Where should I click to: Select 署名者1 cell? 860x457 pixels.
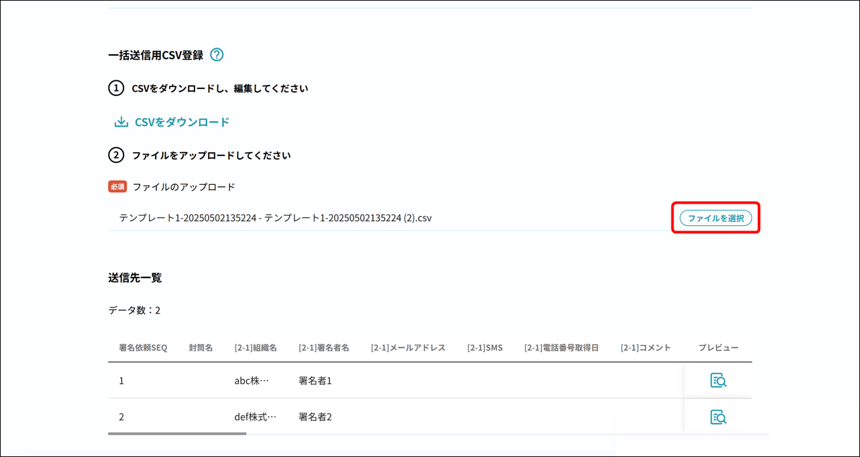(315, 381)
